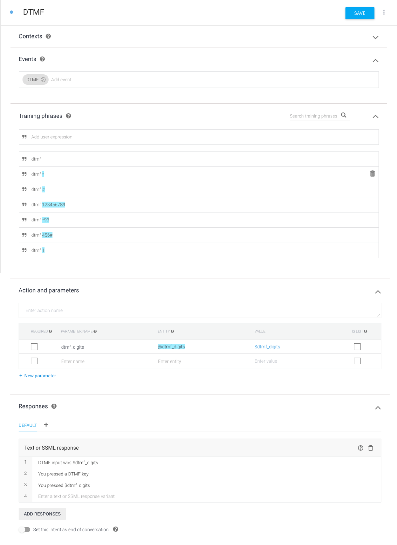This screenshot has height=545, width=397.
Task: Click response 'You pressed a DTMF key'
Action: pos(63,474)
